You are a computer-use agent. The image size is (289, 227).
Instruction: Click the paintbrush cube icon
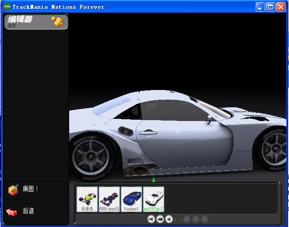click(13, 190)
